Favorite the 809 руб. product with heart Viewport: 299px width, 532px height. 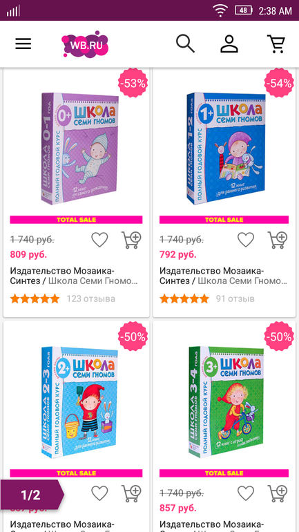[x=99, y=240]
